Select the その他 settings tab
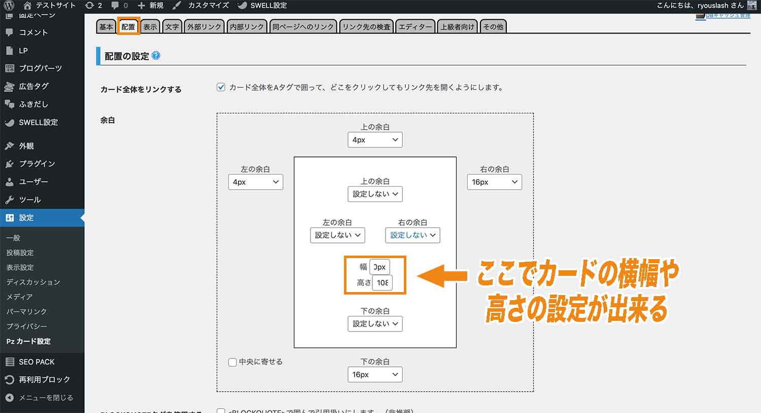 tap(493, 27)
